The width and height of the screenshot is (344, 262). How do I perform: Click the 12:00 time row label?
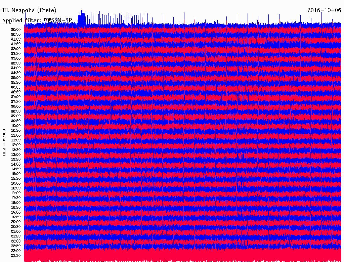click(x=16, y=145)
